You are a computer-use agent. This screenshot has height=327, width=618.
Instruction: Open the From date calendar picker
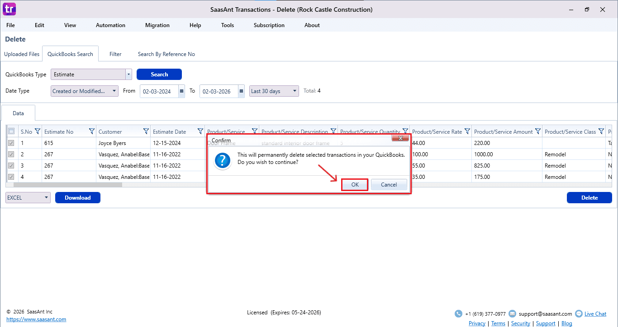point(182,91)
